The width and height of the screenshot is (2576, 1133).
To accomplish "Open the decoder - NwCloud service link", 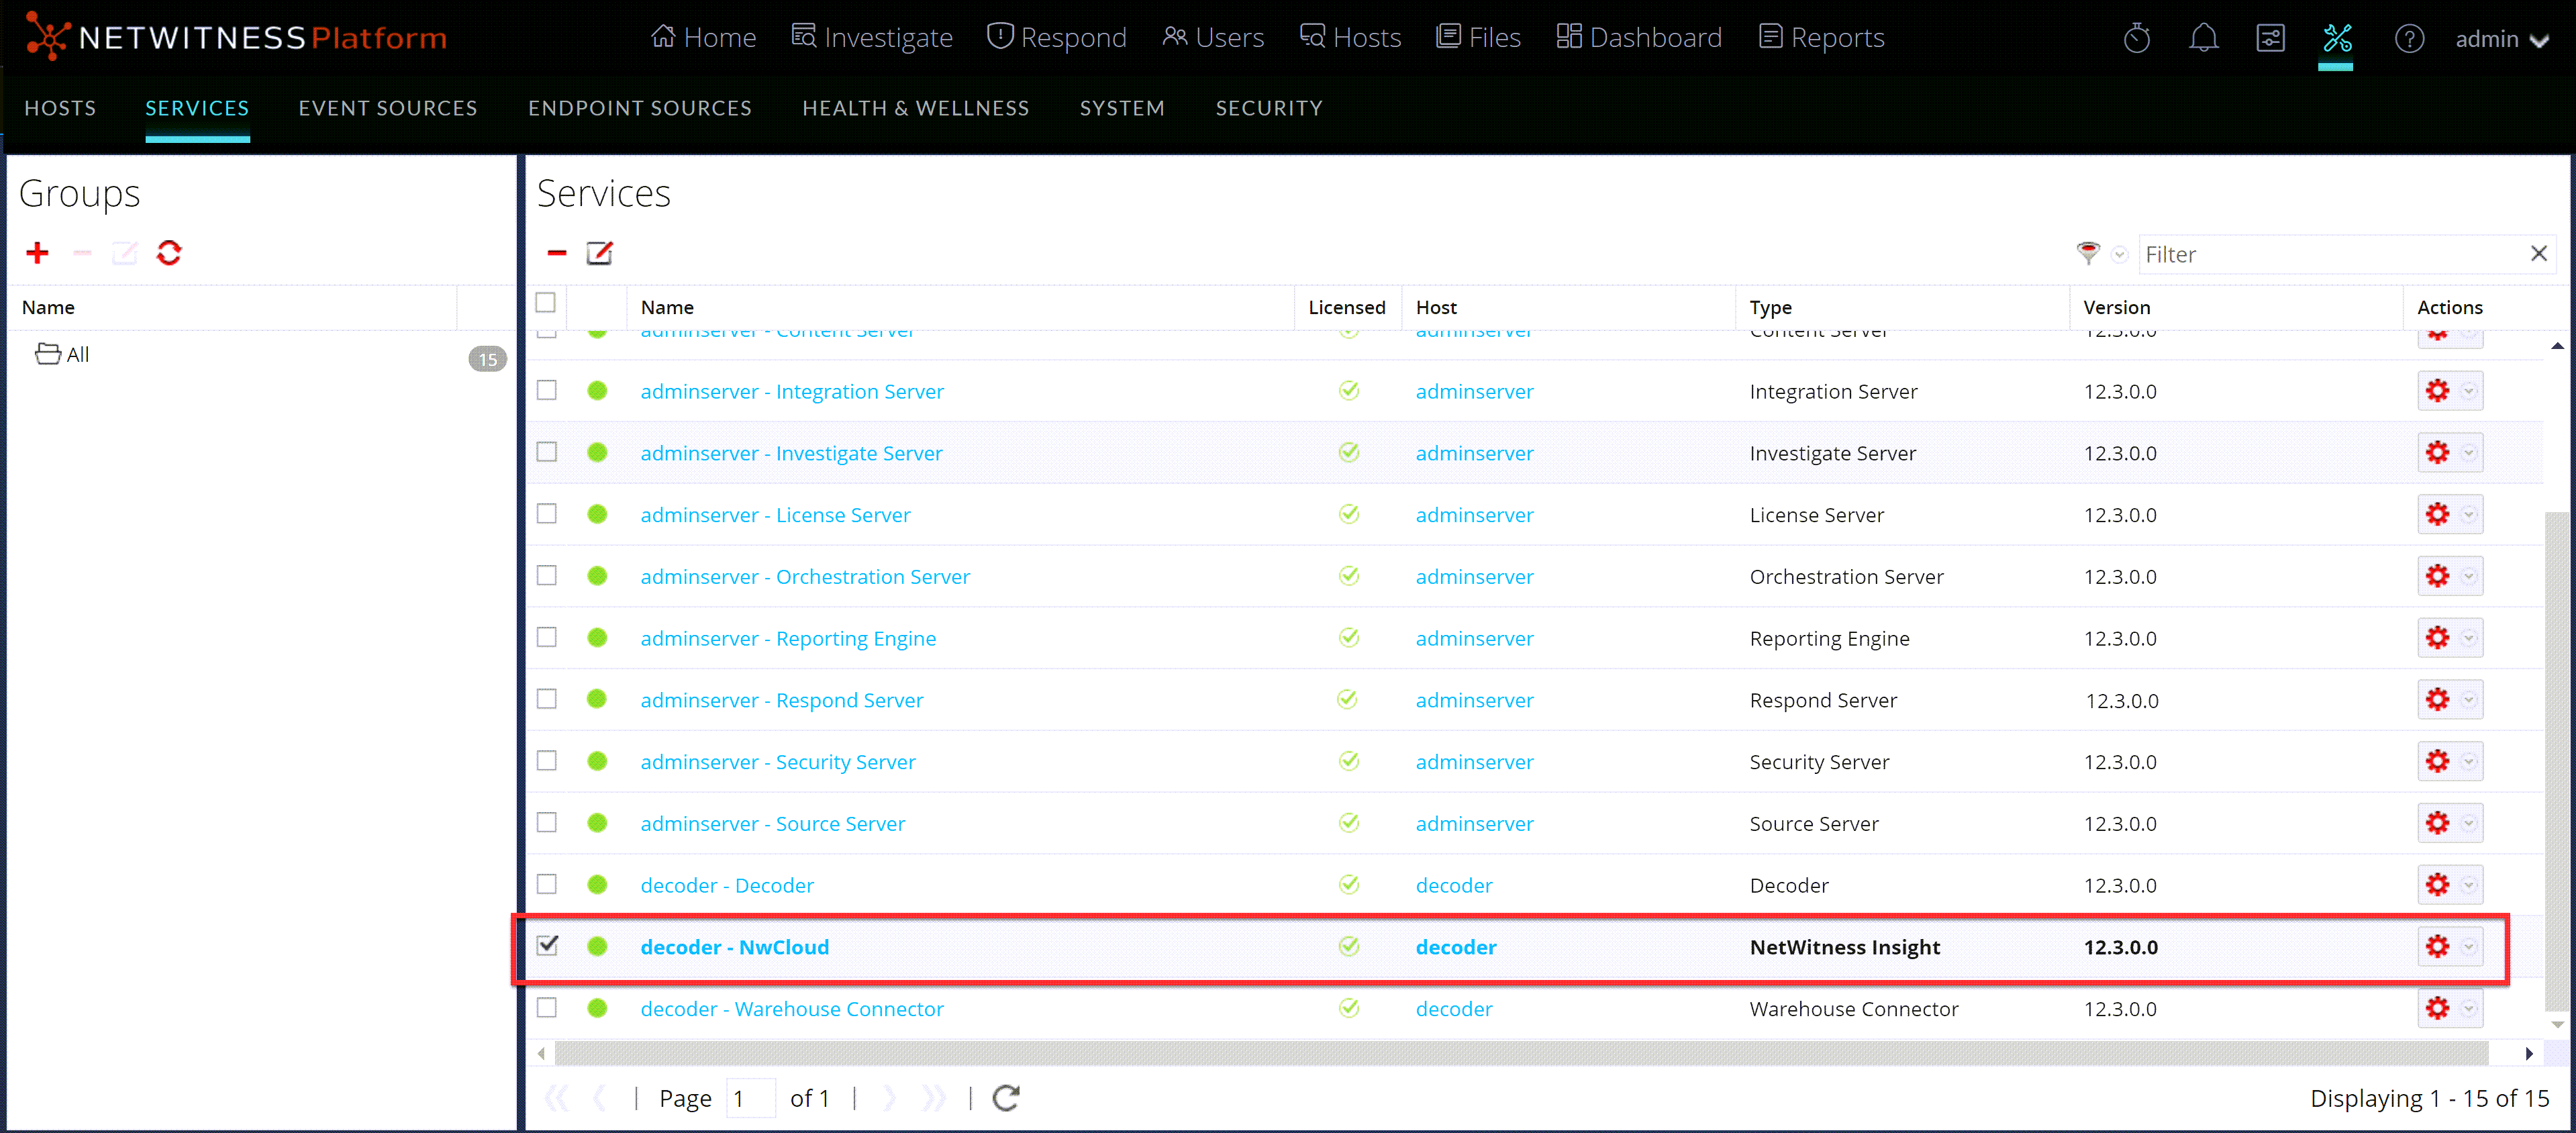I will [735, 947].
